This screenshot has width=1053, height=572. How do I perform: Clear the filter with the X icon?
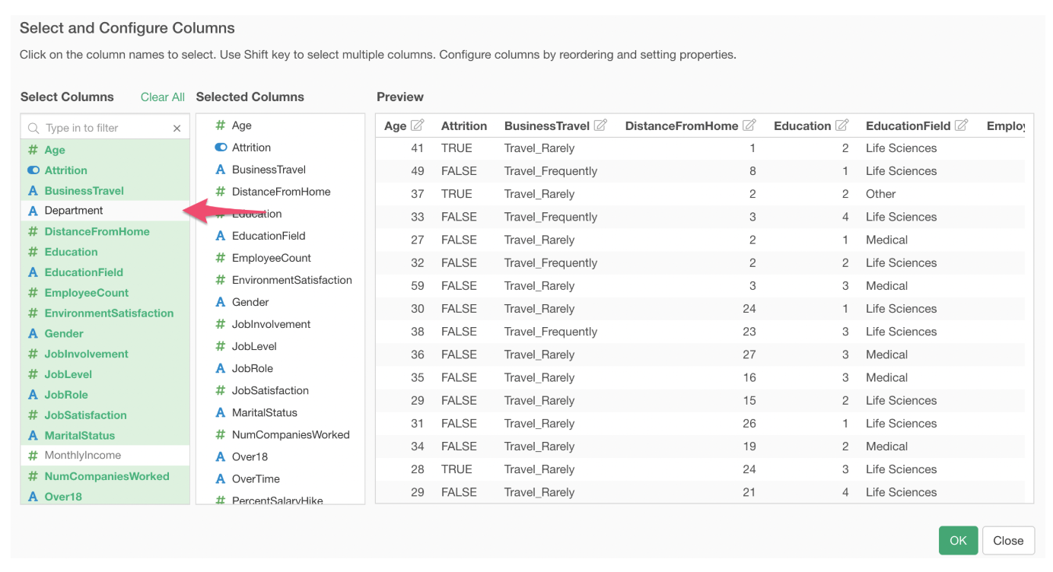pyautogui.click(x=177, y=129)
